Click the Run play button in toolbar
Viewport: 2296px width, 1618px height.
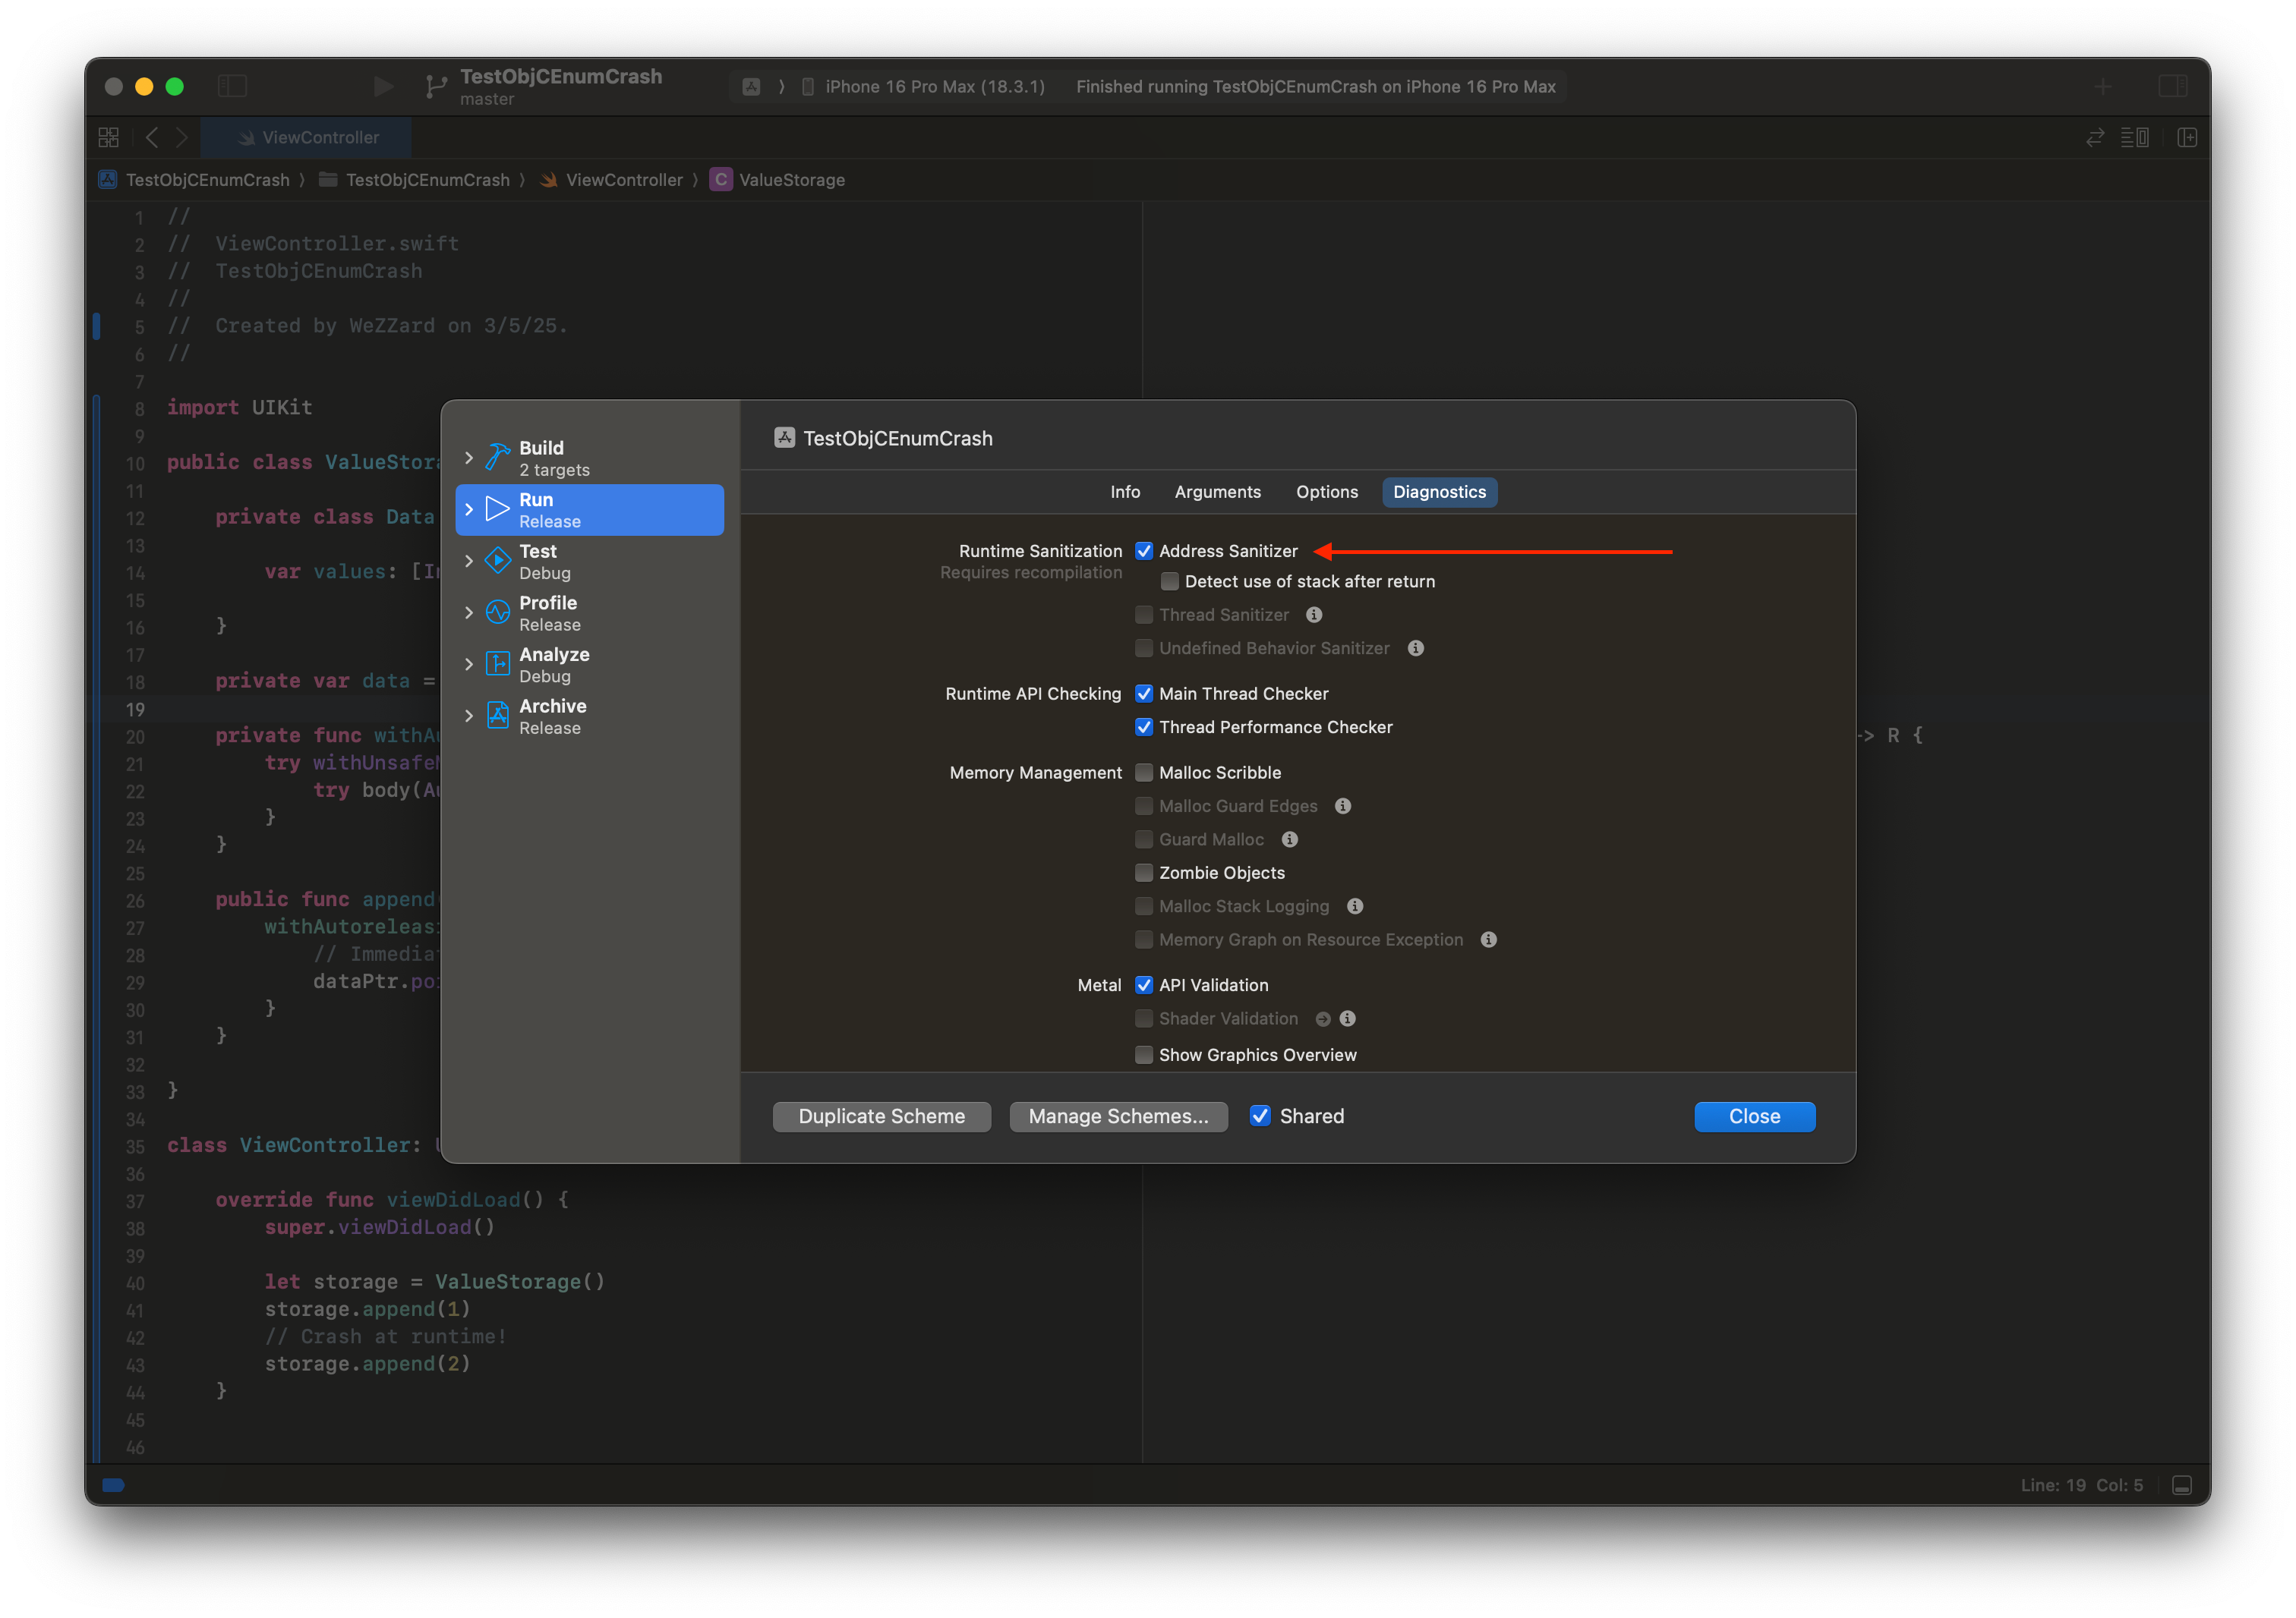pyautogui.click(x=382, y=86)
